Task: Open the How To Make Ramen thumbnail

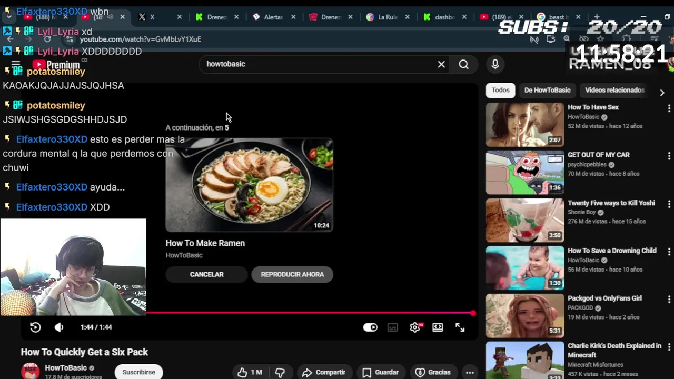Action: [249, 185]
